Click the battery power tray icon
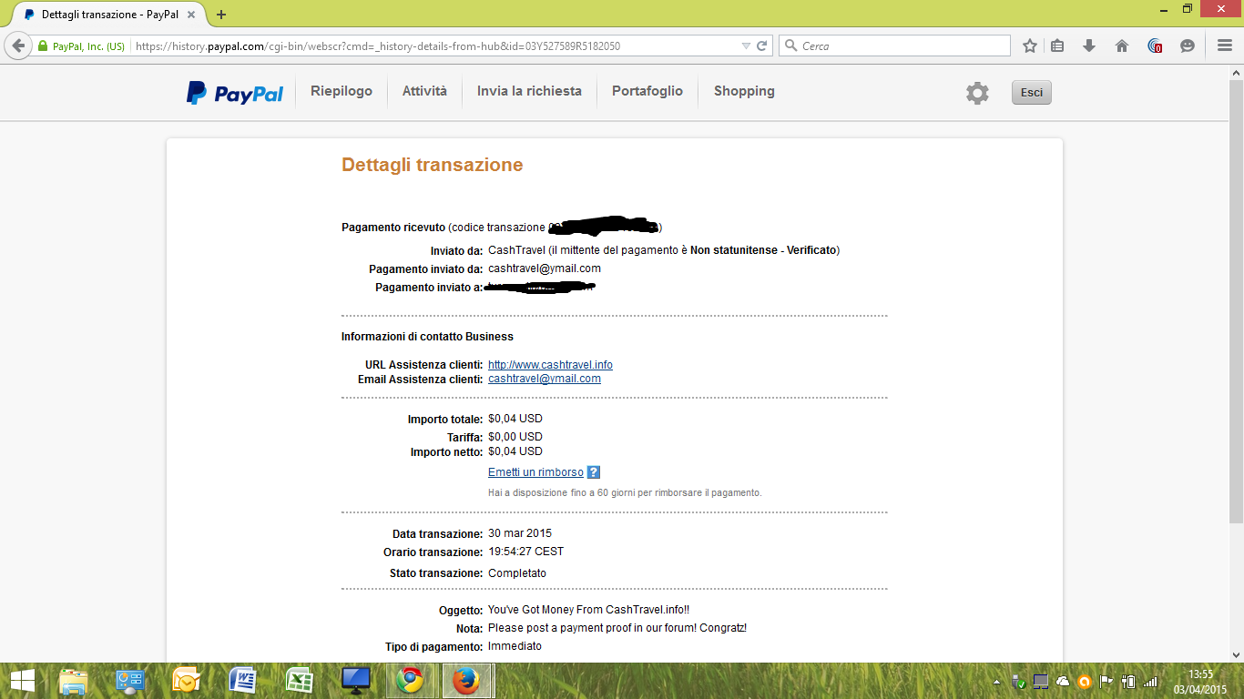 [x=1128, y=681]
